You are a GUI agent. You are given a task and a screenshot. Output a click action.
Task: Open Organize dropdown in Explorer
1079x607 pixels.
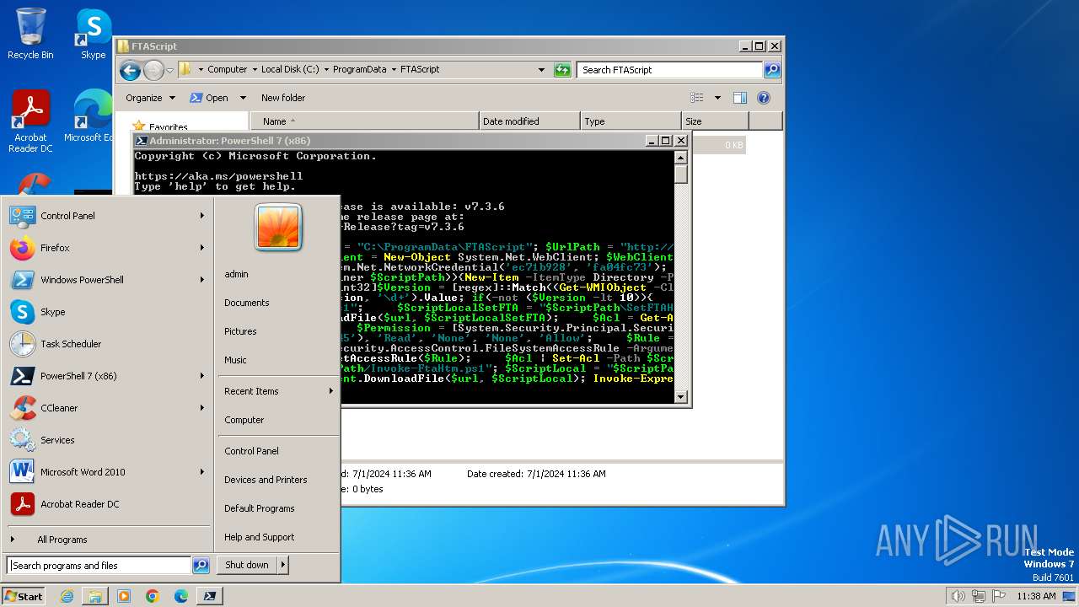[150, 98]
